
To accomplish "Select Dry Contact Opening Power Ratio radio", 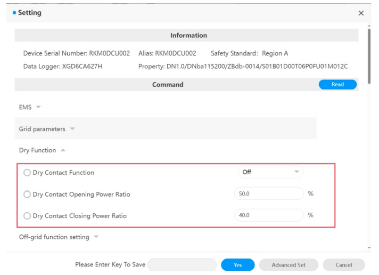I will coord(27,195).
